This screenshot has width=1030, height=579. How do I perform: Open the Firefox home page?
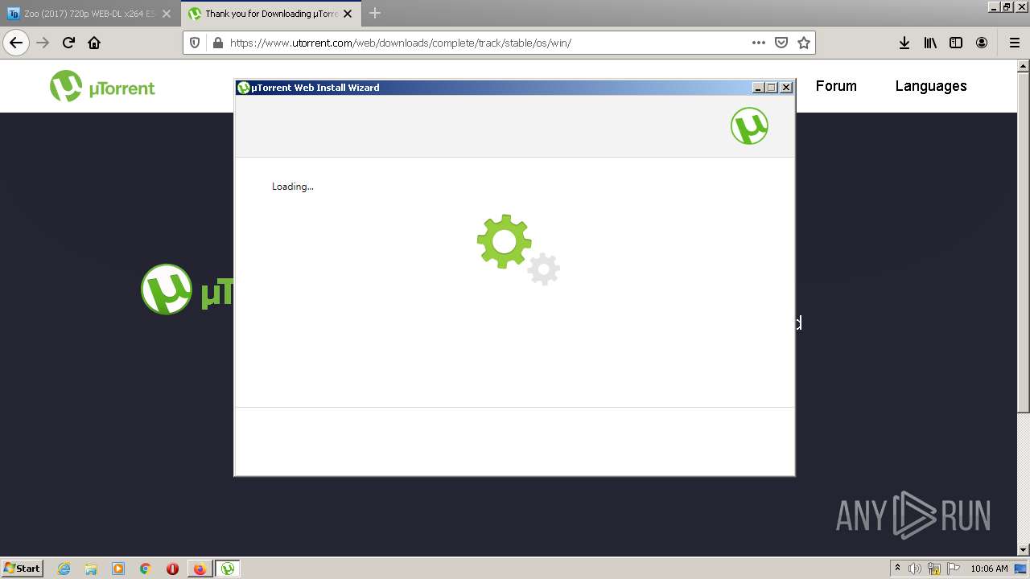tap(94, 43)
